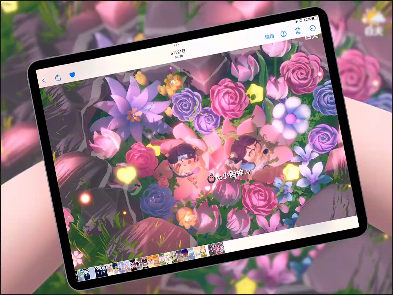Select the enlarged flower thumbnail in filmstrip
This screenshot has width=393, height=295.
[x=216, y=249]
